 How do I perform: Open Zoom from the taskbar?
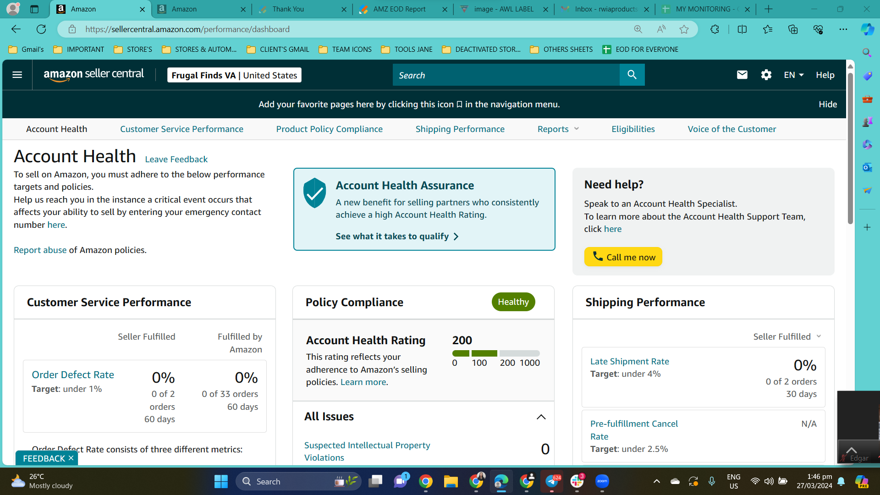coord(602,481)
